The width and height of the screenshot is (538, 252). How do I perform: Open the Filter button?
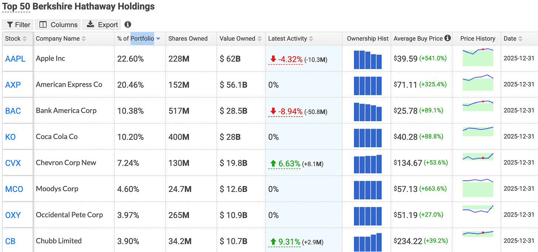pos(17,25)
